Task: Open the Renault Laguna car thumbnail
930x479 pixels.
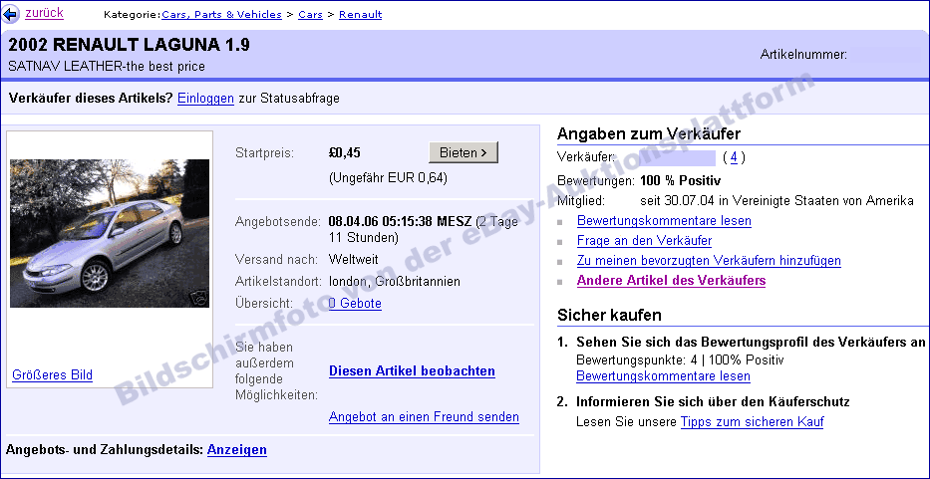Action: pyautogui.click(x=110, y=233)
